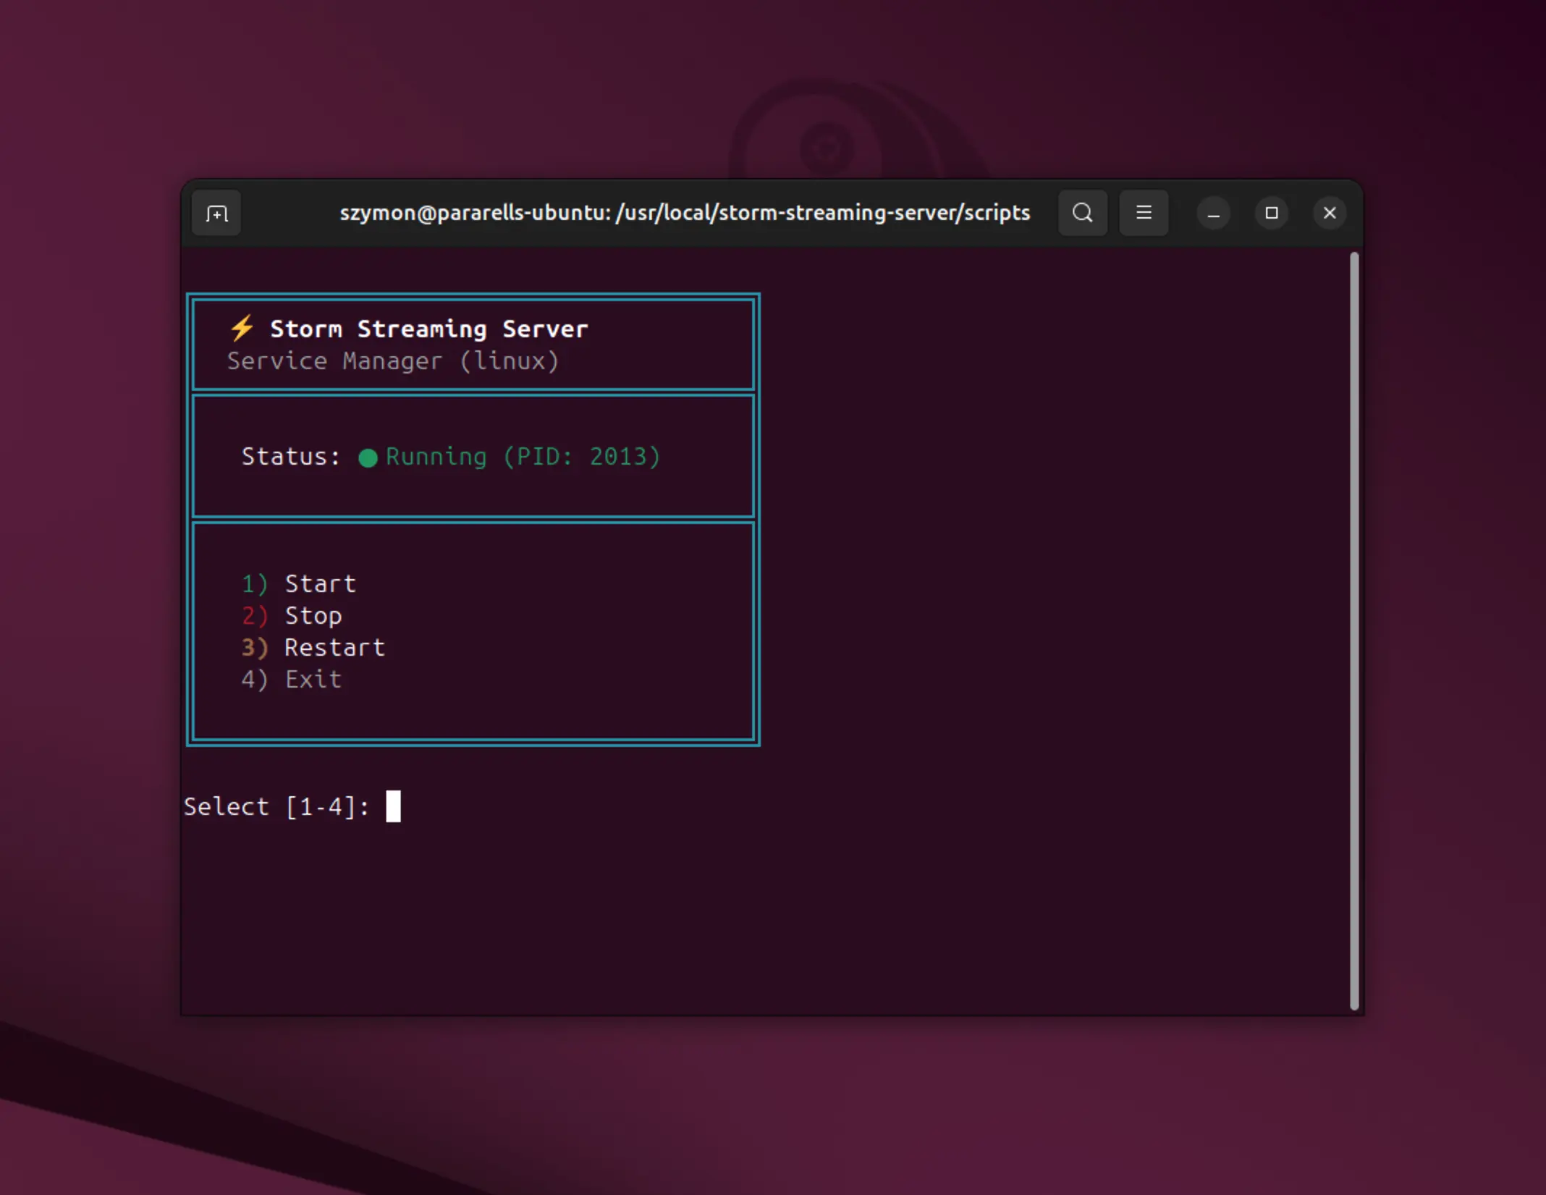Open a new terminal tab

pos(216,214)
